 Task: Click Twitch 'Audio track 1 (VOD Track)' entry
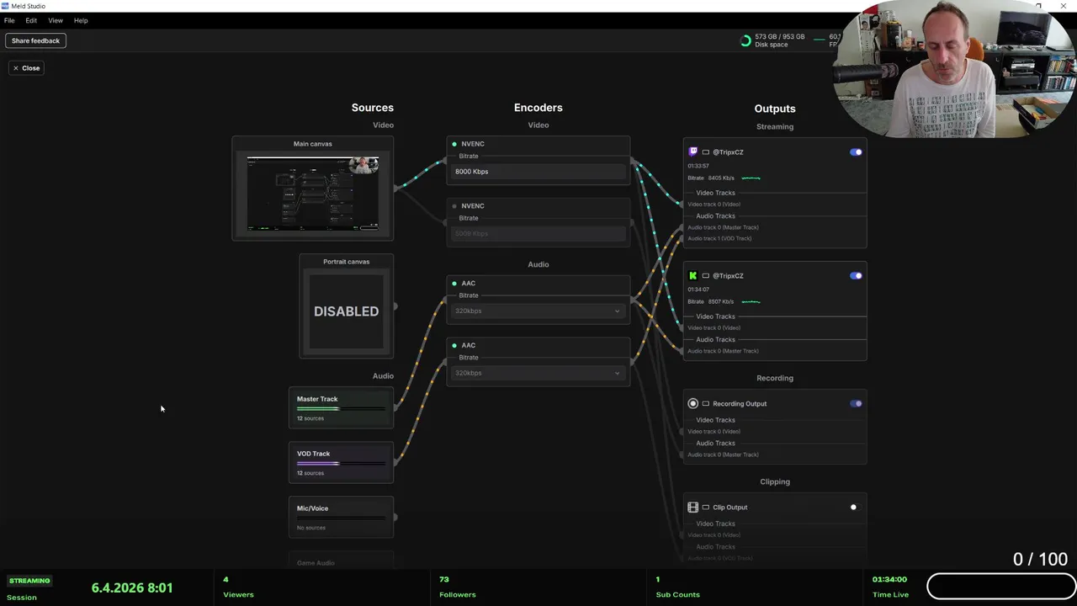719,238
